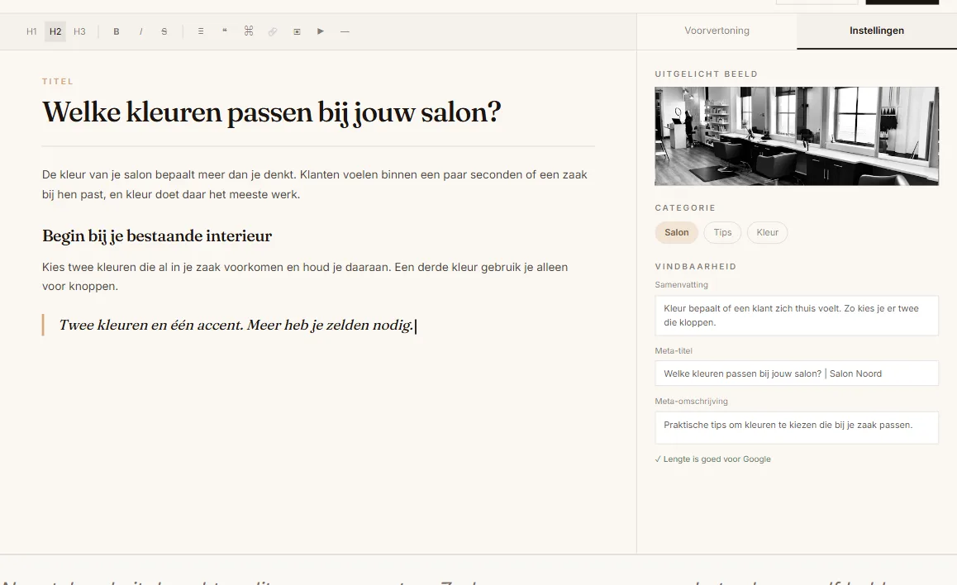The height and width of the screenshot is (585, 957).
Task: Click the paragraph starting 'Kies twee kleuren'
Action: (305, 276)
